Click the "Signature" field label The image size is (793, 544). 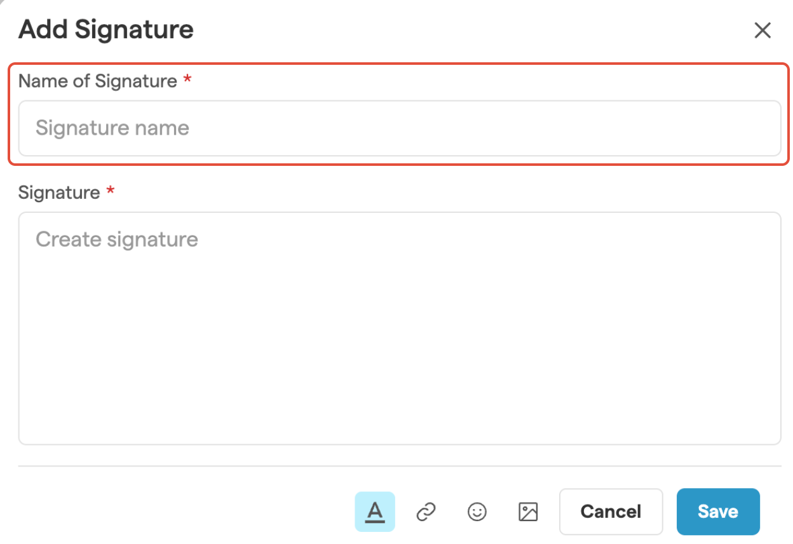coord(59,193)
